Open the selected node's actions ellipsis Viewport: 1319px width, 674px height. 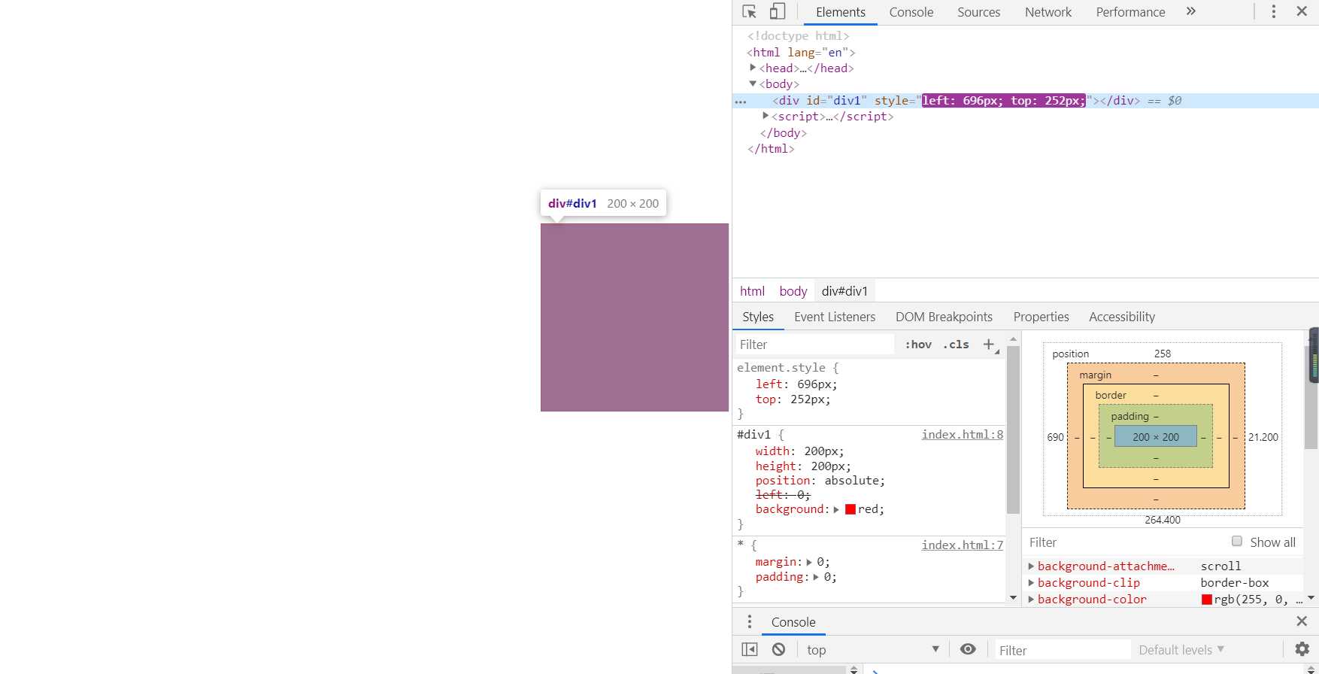coord(741,102)
